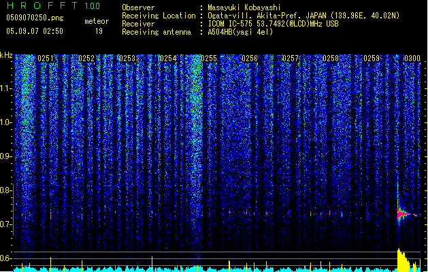The width and height of the screenshot is (428, 272).
Task: Click the 0.6 kHz axis tick label
Action: click(5, 258)
